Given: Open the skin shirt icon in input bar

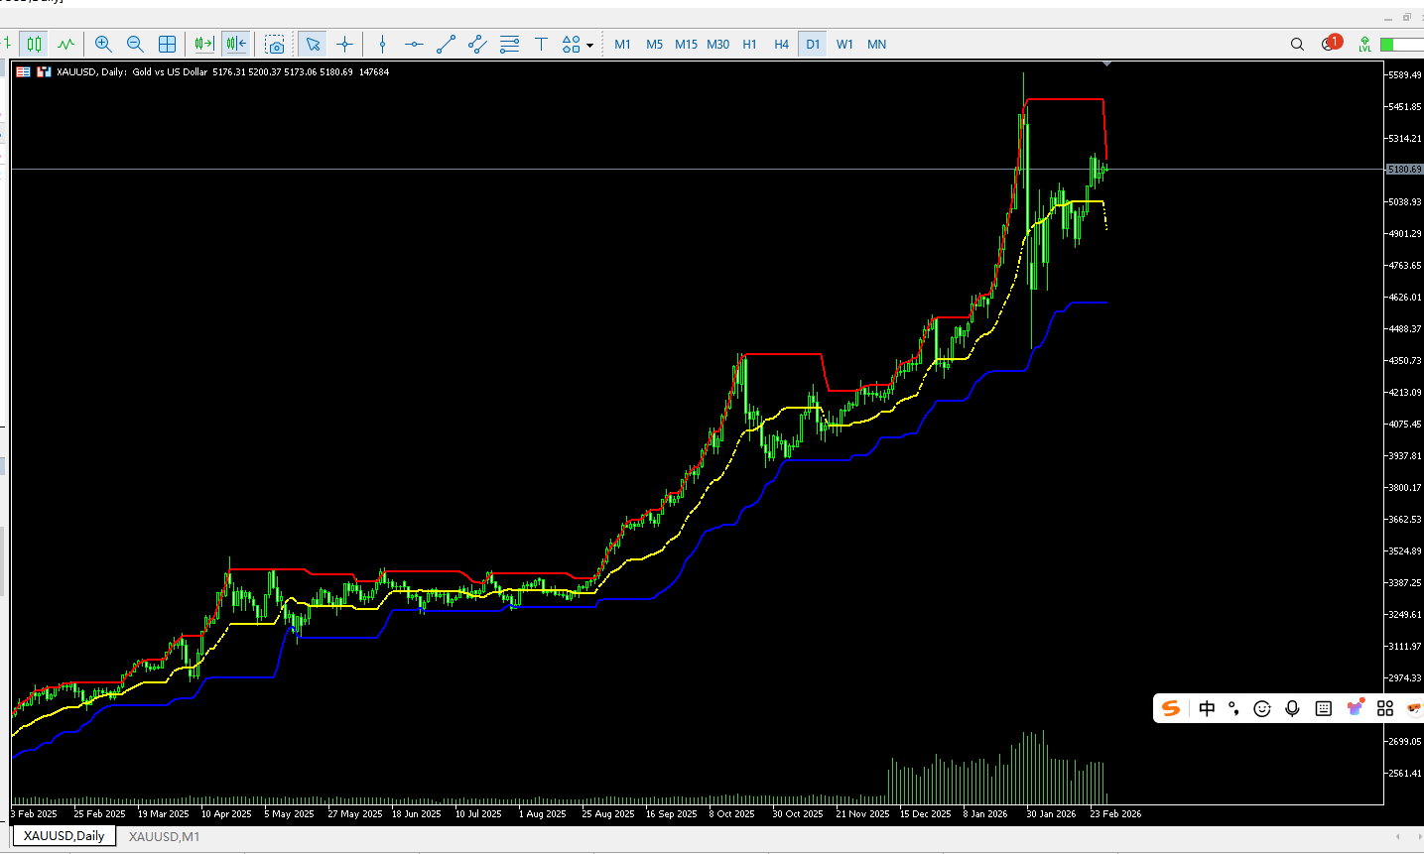Looking at the screenshot, I should pos(1356,707).
